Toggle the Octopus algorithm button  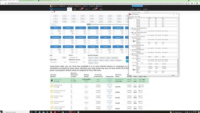point(56,47)
